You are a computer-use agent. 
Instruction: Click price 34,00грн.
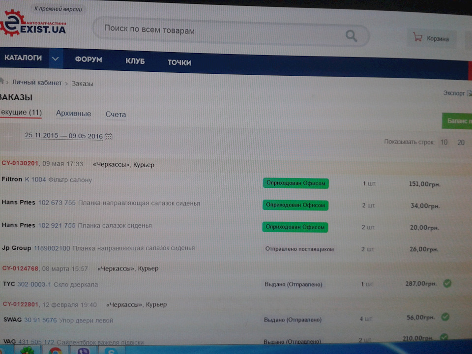(425, 206)
